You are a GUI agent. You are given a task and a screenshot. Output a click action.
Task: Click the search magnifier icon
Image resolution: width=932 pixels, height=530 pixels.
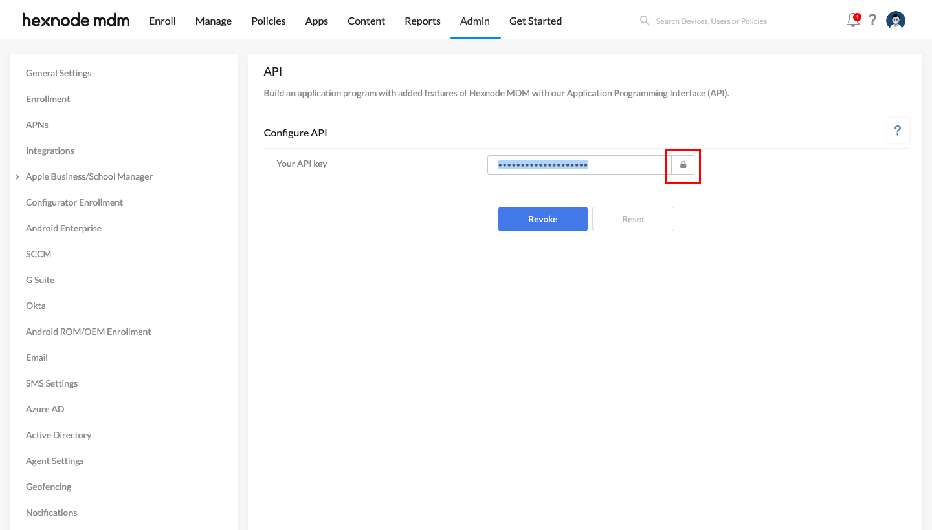(645, 21)
